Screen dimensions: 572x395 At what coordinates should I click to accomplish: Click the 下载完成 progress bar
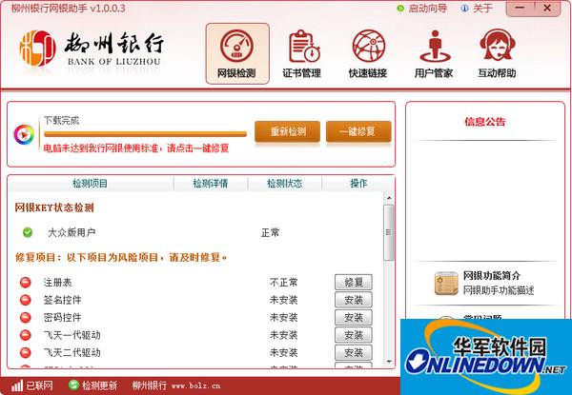click(145, 134)
